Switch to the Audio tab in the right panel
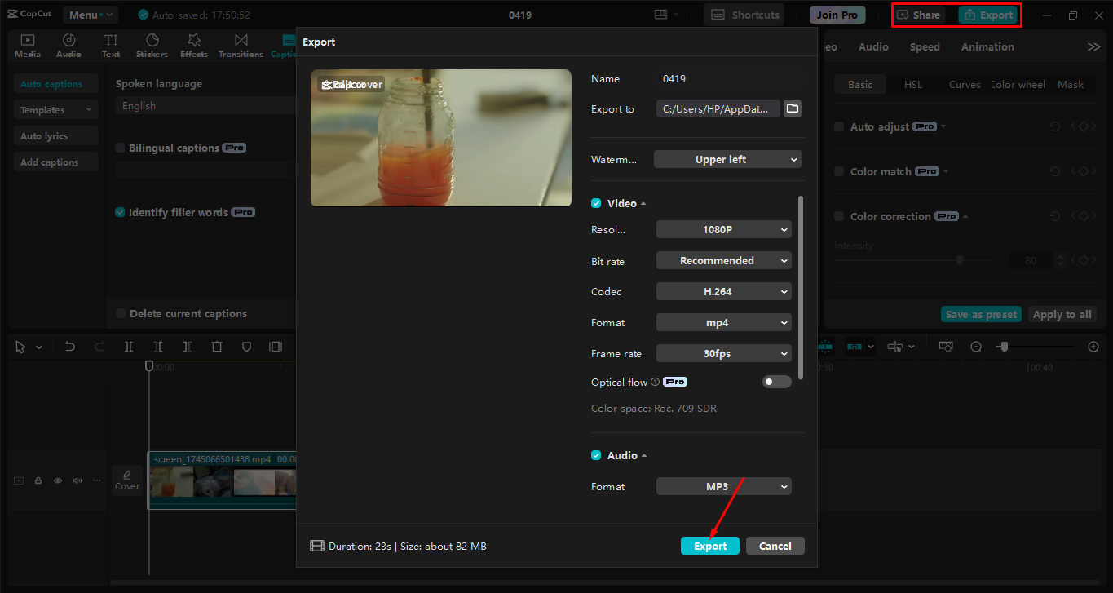This screenshot has height=593, width=1113. coord(873,46)
